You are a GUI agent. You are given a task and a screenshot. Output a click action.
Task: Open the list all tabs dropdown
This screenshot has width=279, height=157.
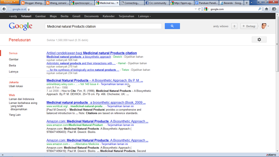(x=251, y=3)
